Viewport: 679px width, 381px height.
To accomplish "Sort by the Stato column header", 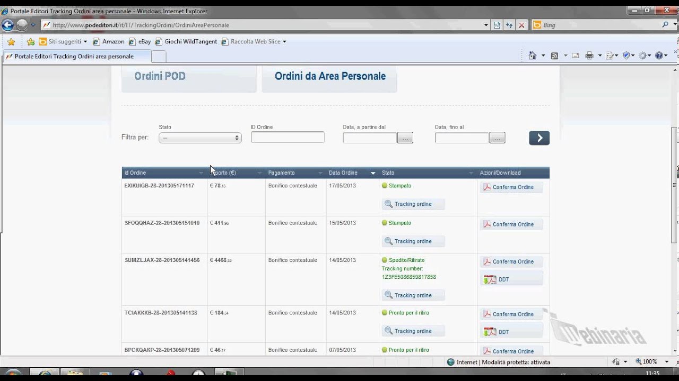I will [428, 173].
